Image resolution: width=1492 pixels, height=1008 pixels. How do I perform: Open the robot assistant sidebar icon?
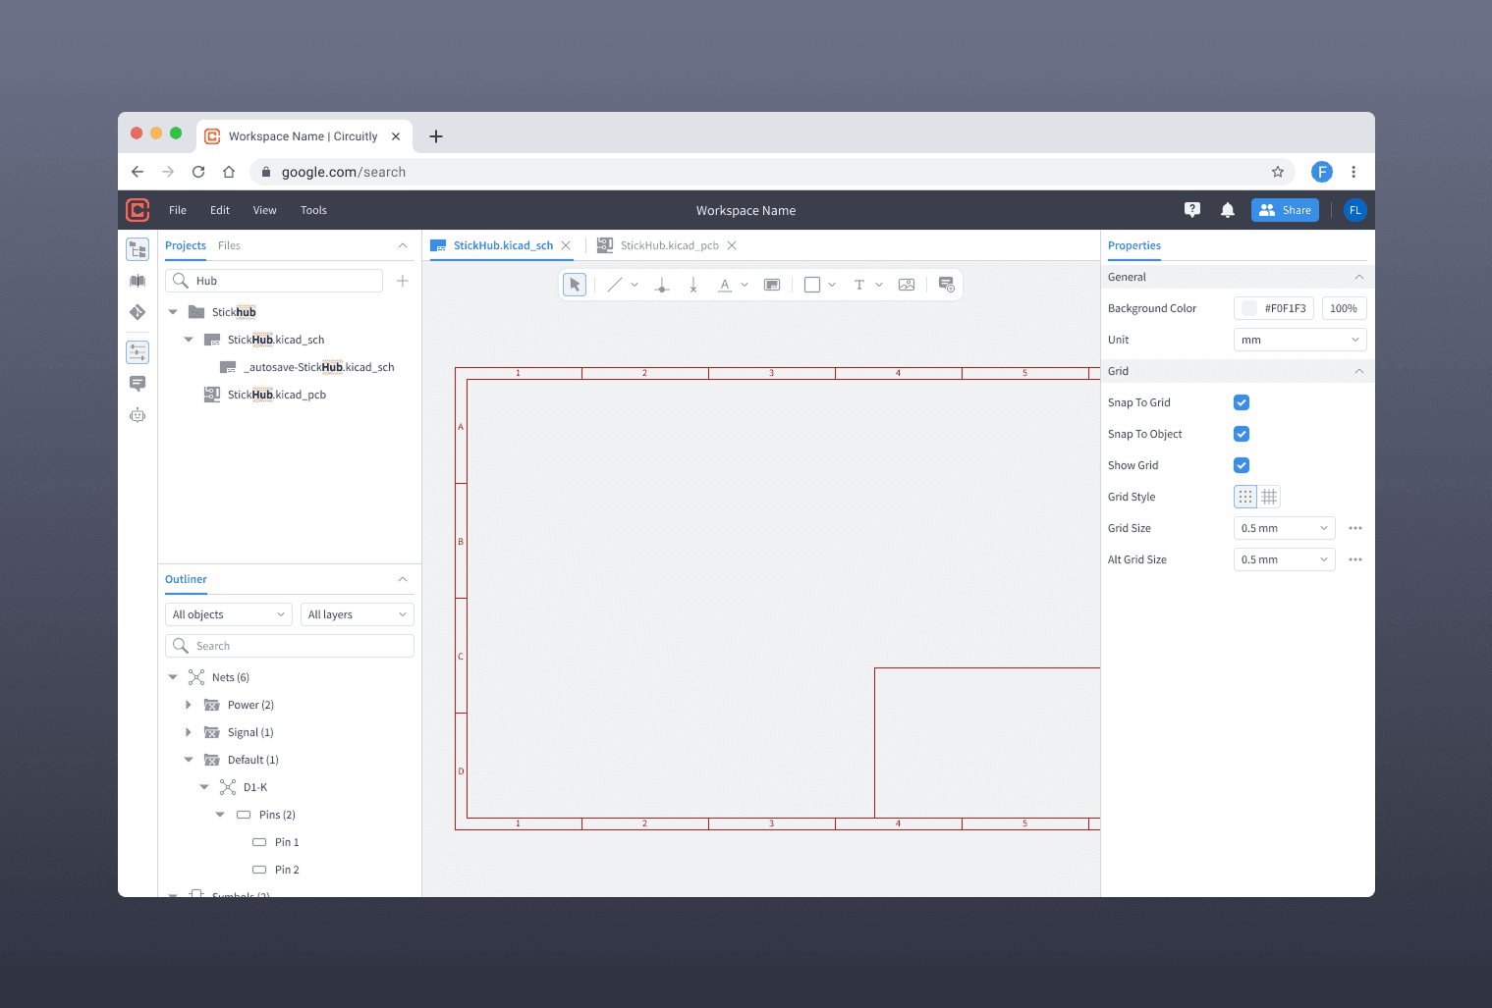(x=138, y=414)
